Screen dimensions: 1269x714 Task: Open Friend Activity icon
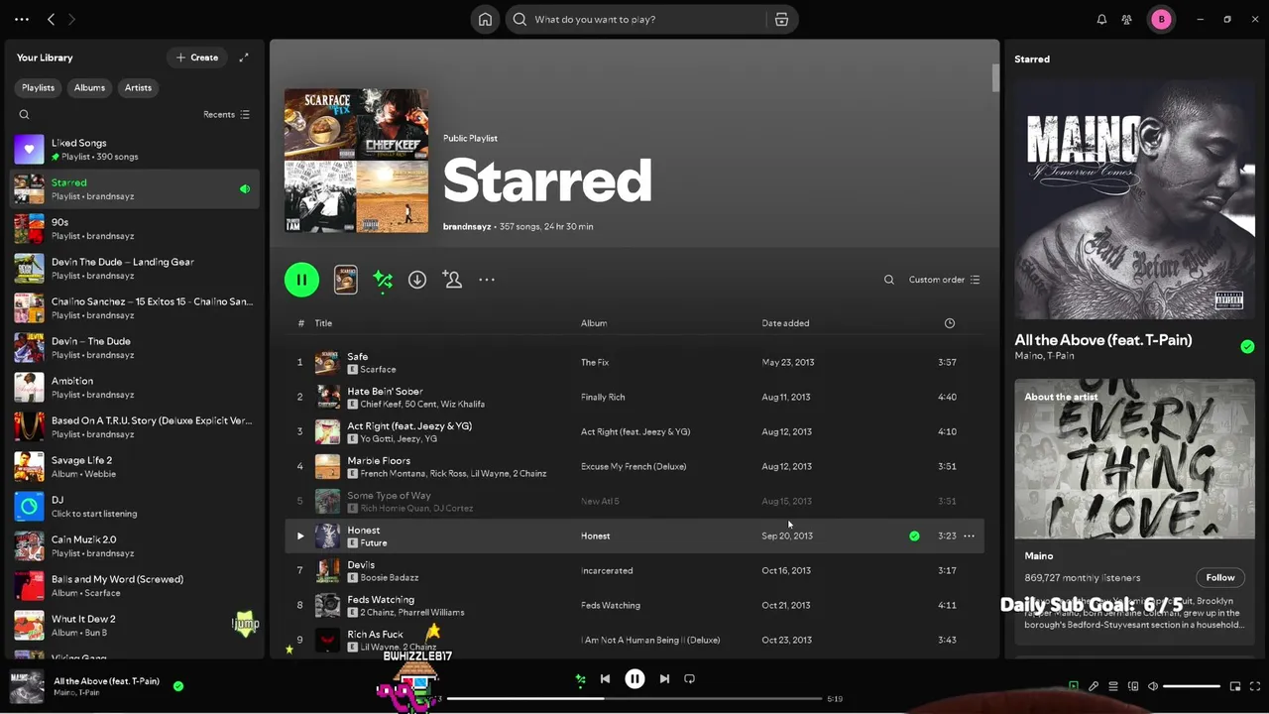pyautogui.click(x=1127, y=20)
